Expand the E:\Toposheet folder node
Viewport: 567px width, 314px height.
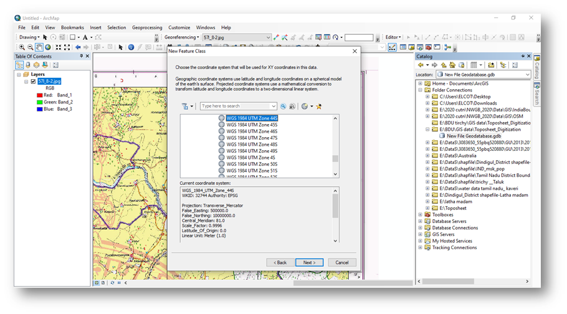pos(427,208)
